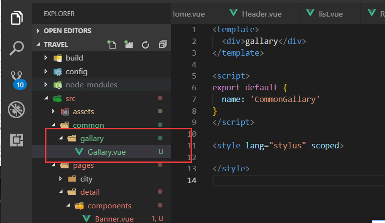Click the Refresh Explorer icon
Viewport: 385px width, 223px height.
tap(146, 45)
